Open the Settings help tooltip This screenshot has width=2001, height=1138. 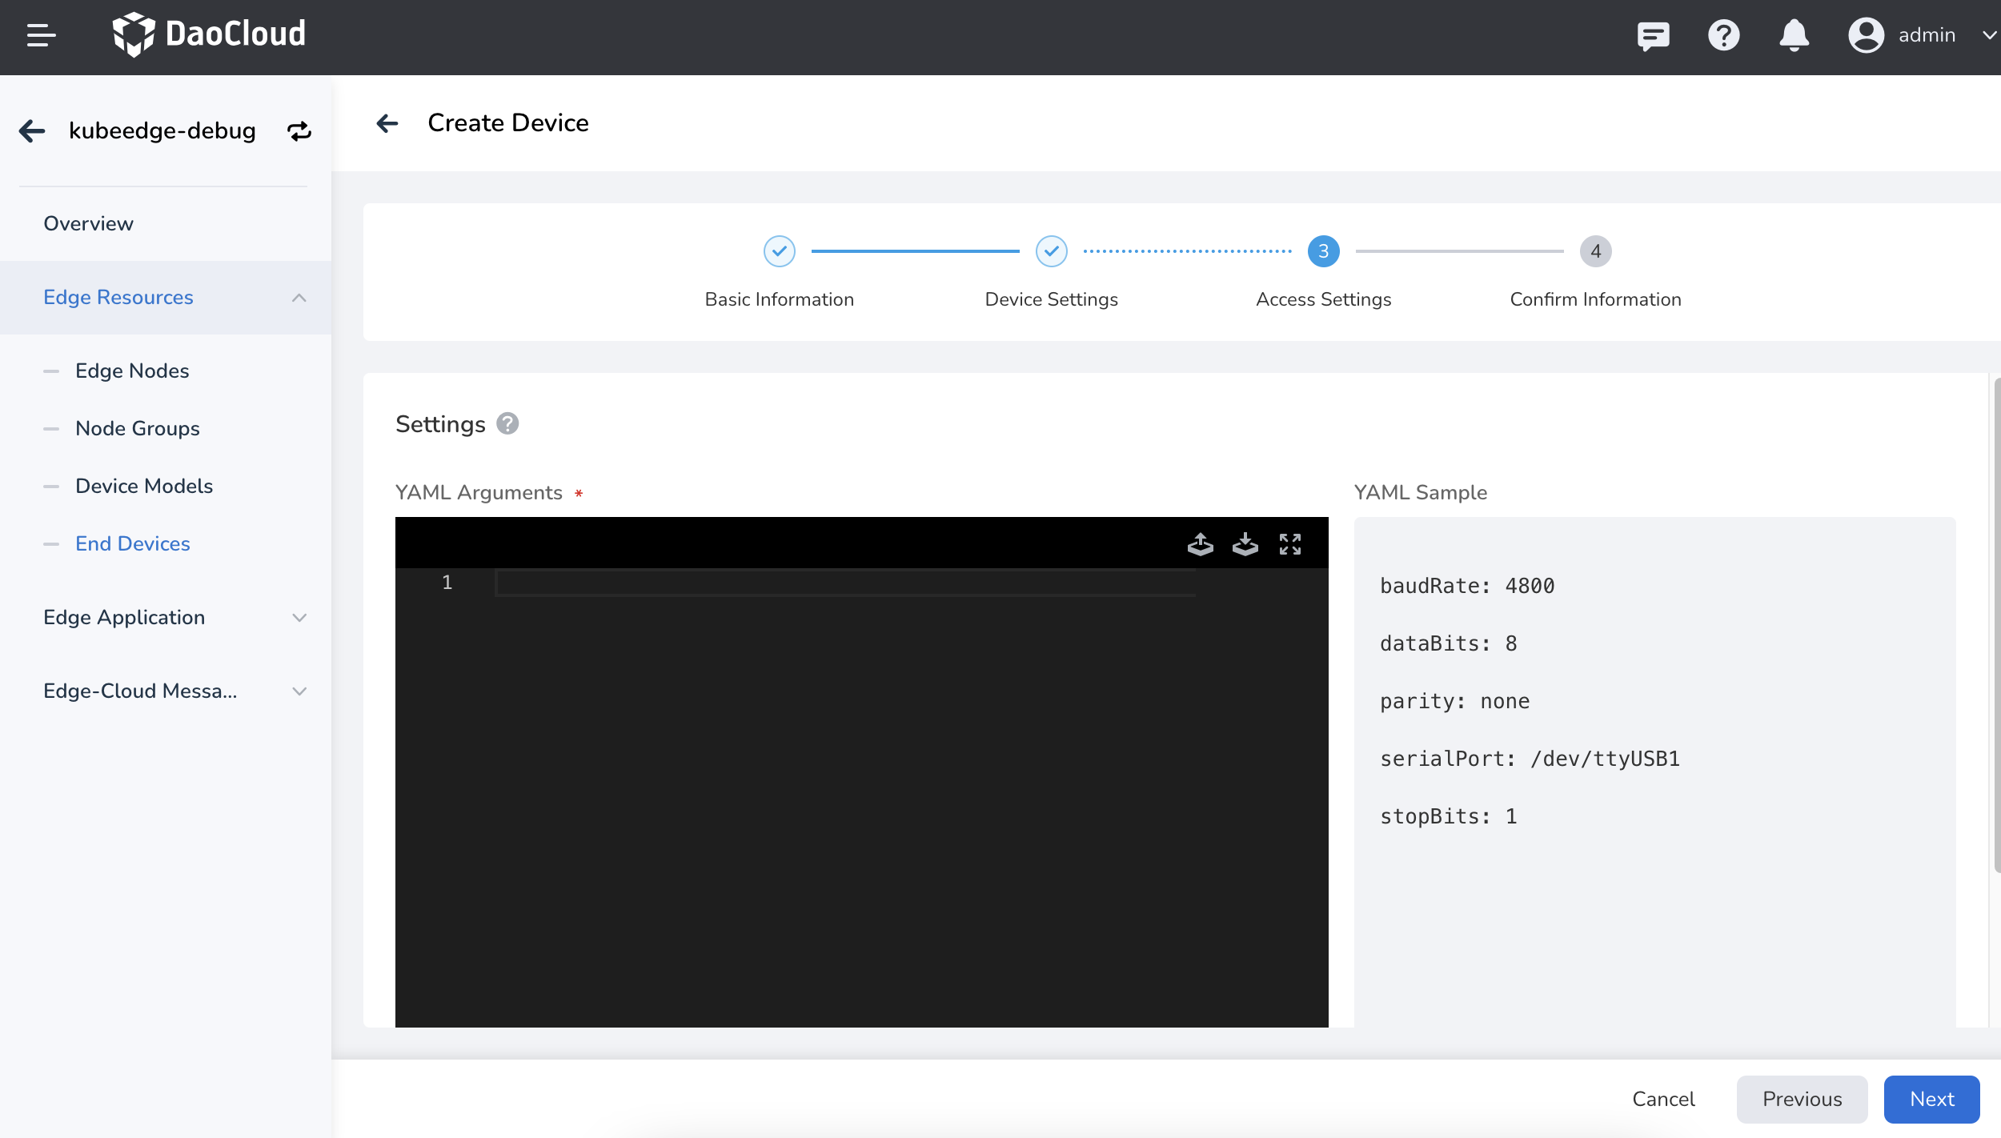(x=509, y=423)
